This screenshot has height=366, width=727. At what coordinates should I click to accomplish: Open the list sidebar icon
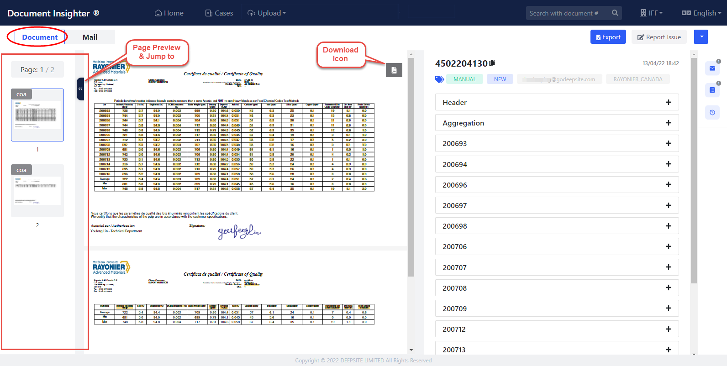click(712, 90)
